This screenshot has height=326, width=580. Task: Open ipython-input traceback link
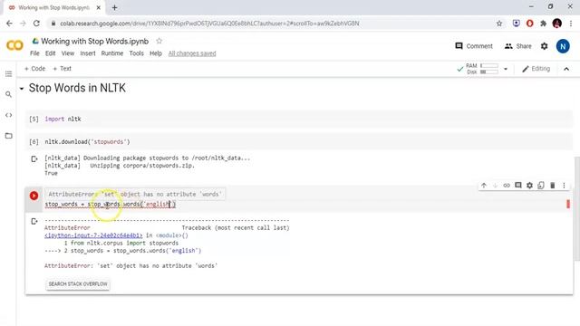[93, 235]
